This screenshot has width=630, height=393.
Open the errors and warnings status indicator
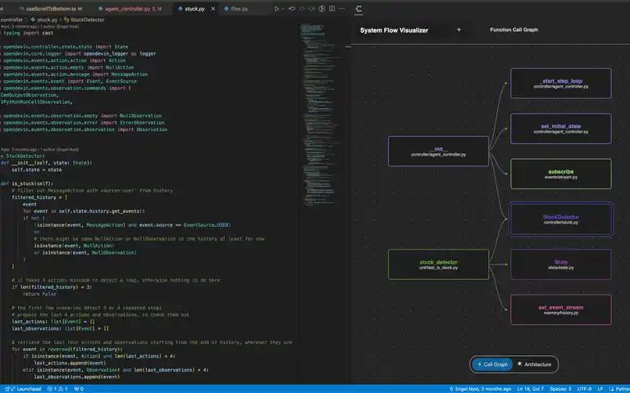(x=57, y=389)
